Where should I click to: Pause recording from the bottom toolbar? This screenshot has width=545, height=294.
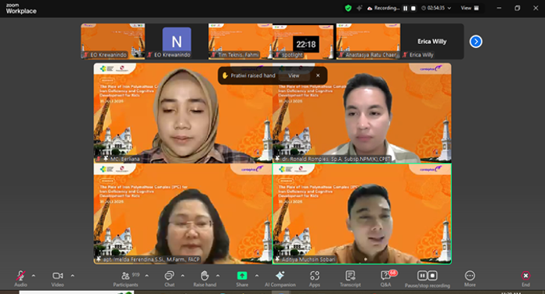click(422, 275)
